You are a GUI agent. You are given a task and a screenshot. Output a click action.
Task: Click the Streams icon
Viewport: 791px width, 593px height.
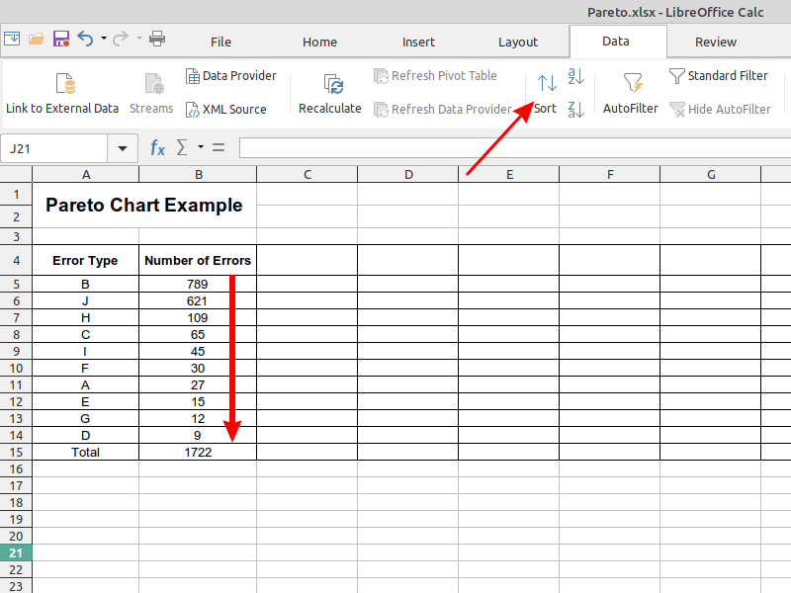pos(154,84)
